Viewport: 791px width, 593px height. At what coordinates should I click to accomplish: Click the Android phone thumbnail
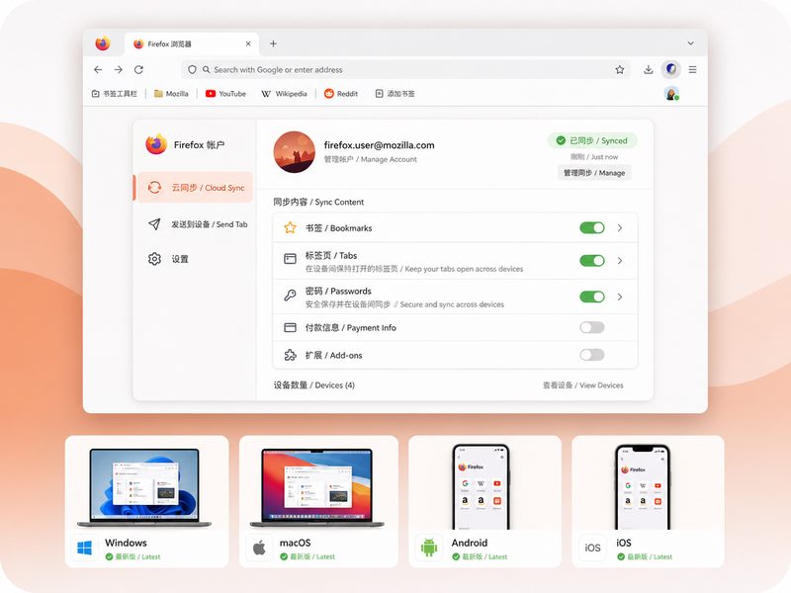481,487
